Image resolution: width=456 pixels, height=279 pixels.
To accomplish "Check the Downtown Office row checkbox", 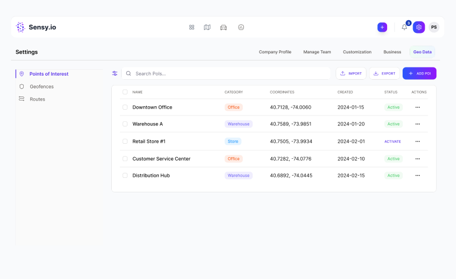I will pyautogui.click(x=125, y=107).
